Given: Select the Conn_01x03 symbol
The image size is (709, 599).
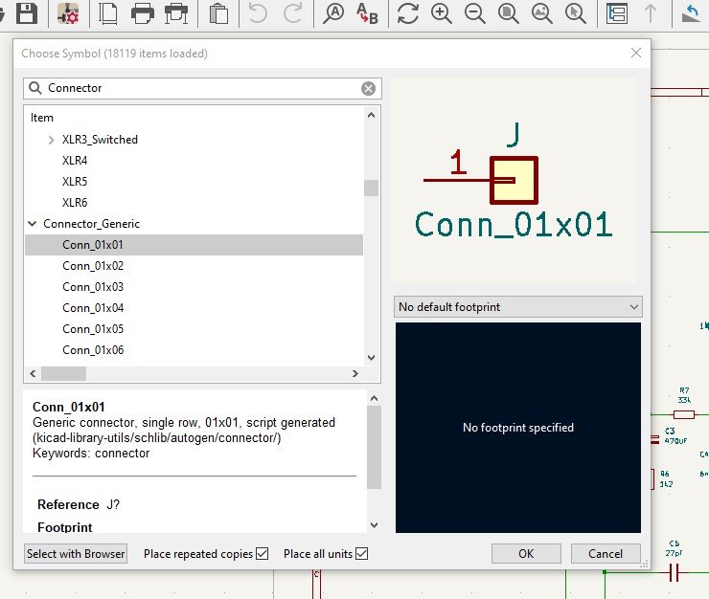Looking at the screenshot, I should tap(93, 287).
